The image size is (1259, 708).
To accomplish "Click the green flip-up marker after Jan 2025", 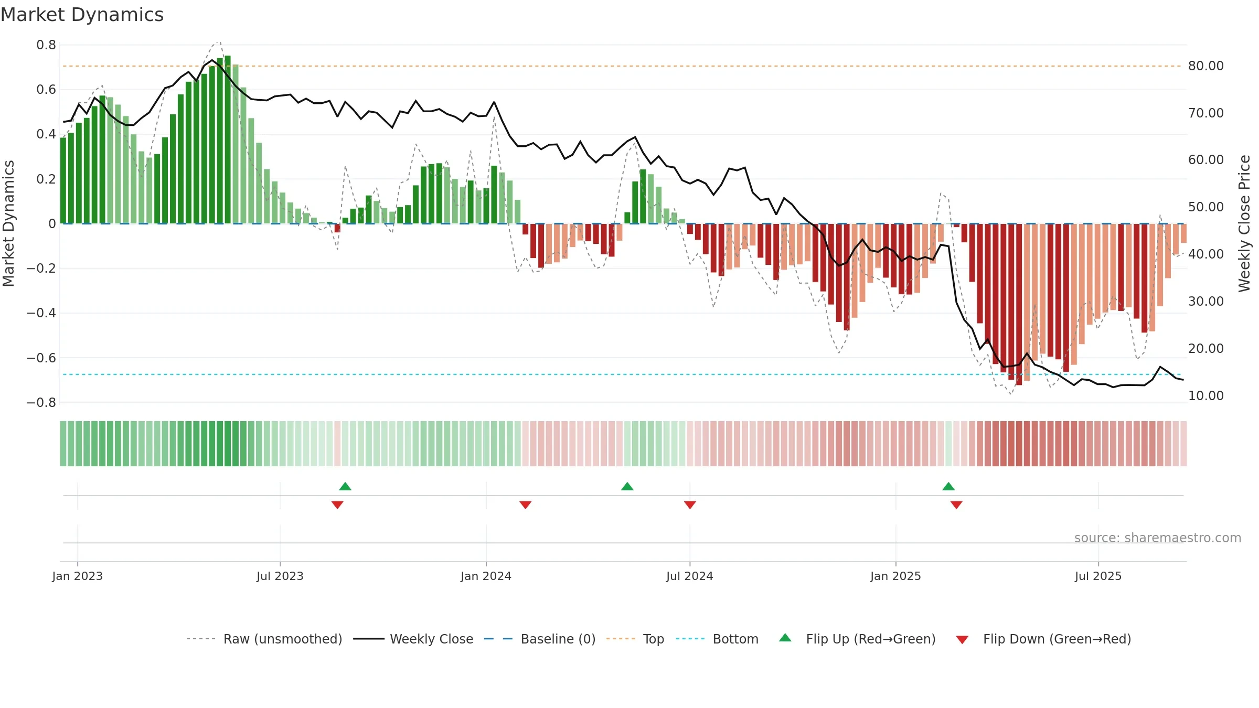I will 948,486.
